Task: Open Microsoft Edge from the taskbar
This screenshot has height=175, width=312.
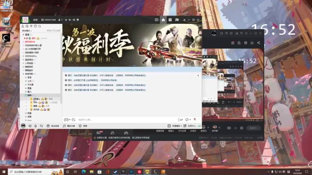Action: [x=83, y=171]
